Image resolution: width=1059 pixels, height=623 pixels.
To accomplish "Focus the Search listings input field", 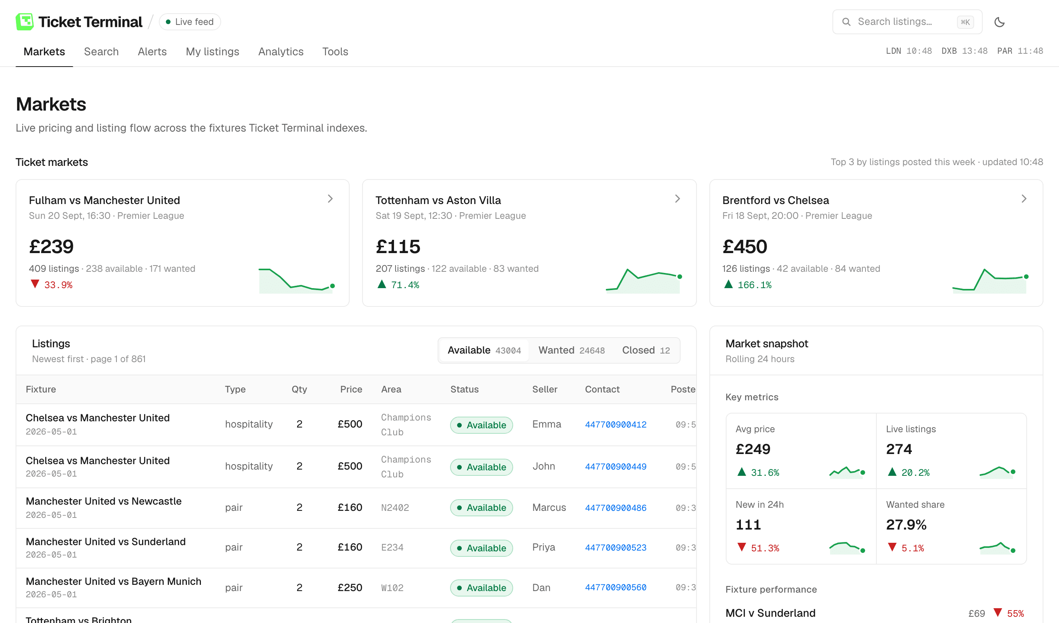I will click(907, 22).
